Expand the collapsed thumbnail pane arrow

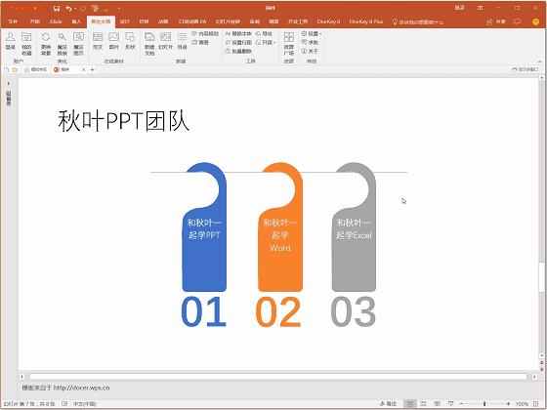point(9,83)
